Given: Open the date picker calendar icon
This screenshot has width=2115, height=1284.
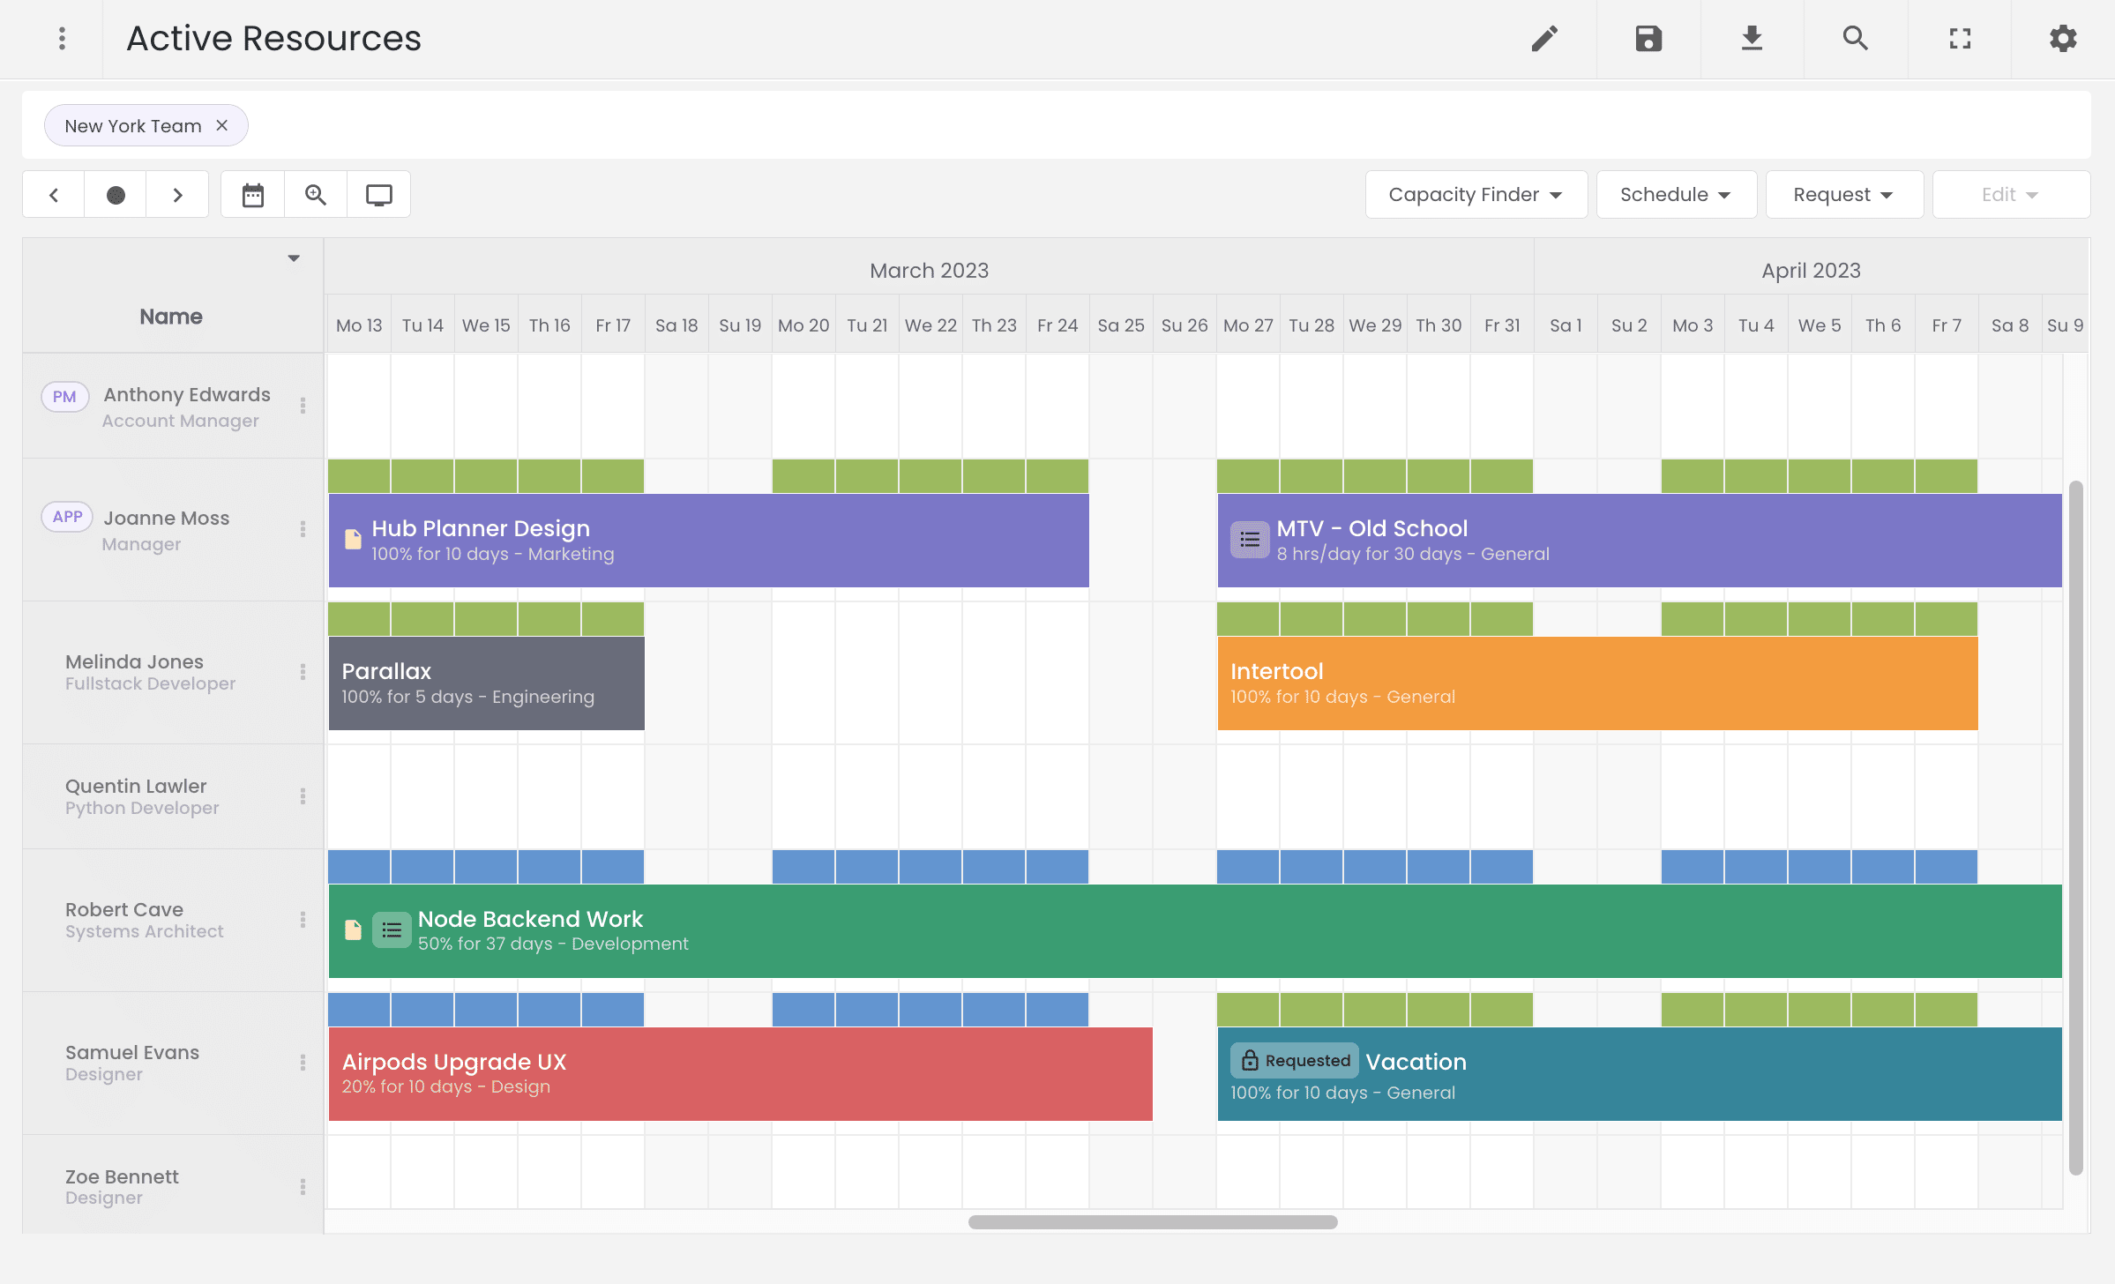Looking at the screenshot, I should click(x=253, y=194).
